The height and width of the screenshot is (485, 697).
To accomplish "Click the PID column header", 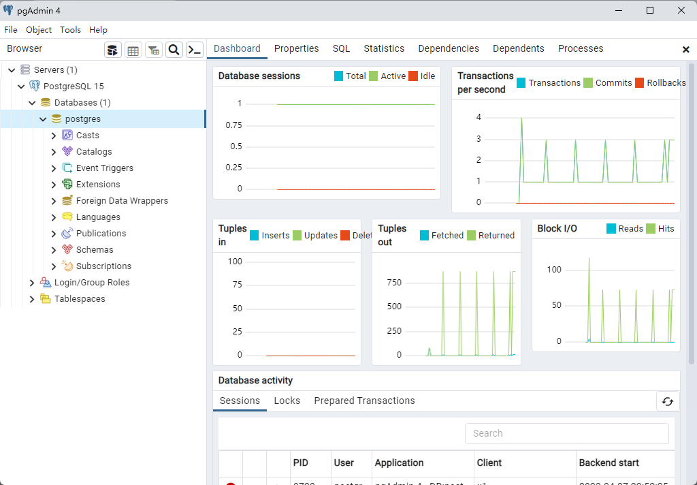I will coord(310,463).
